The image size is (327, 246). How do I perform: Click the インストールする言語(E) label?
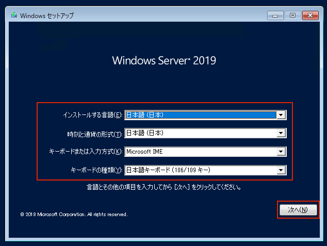93,115
